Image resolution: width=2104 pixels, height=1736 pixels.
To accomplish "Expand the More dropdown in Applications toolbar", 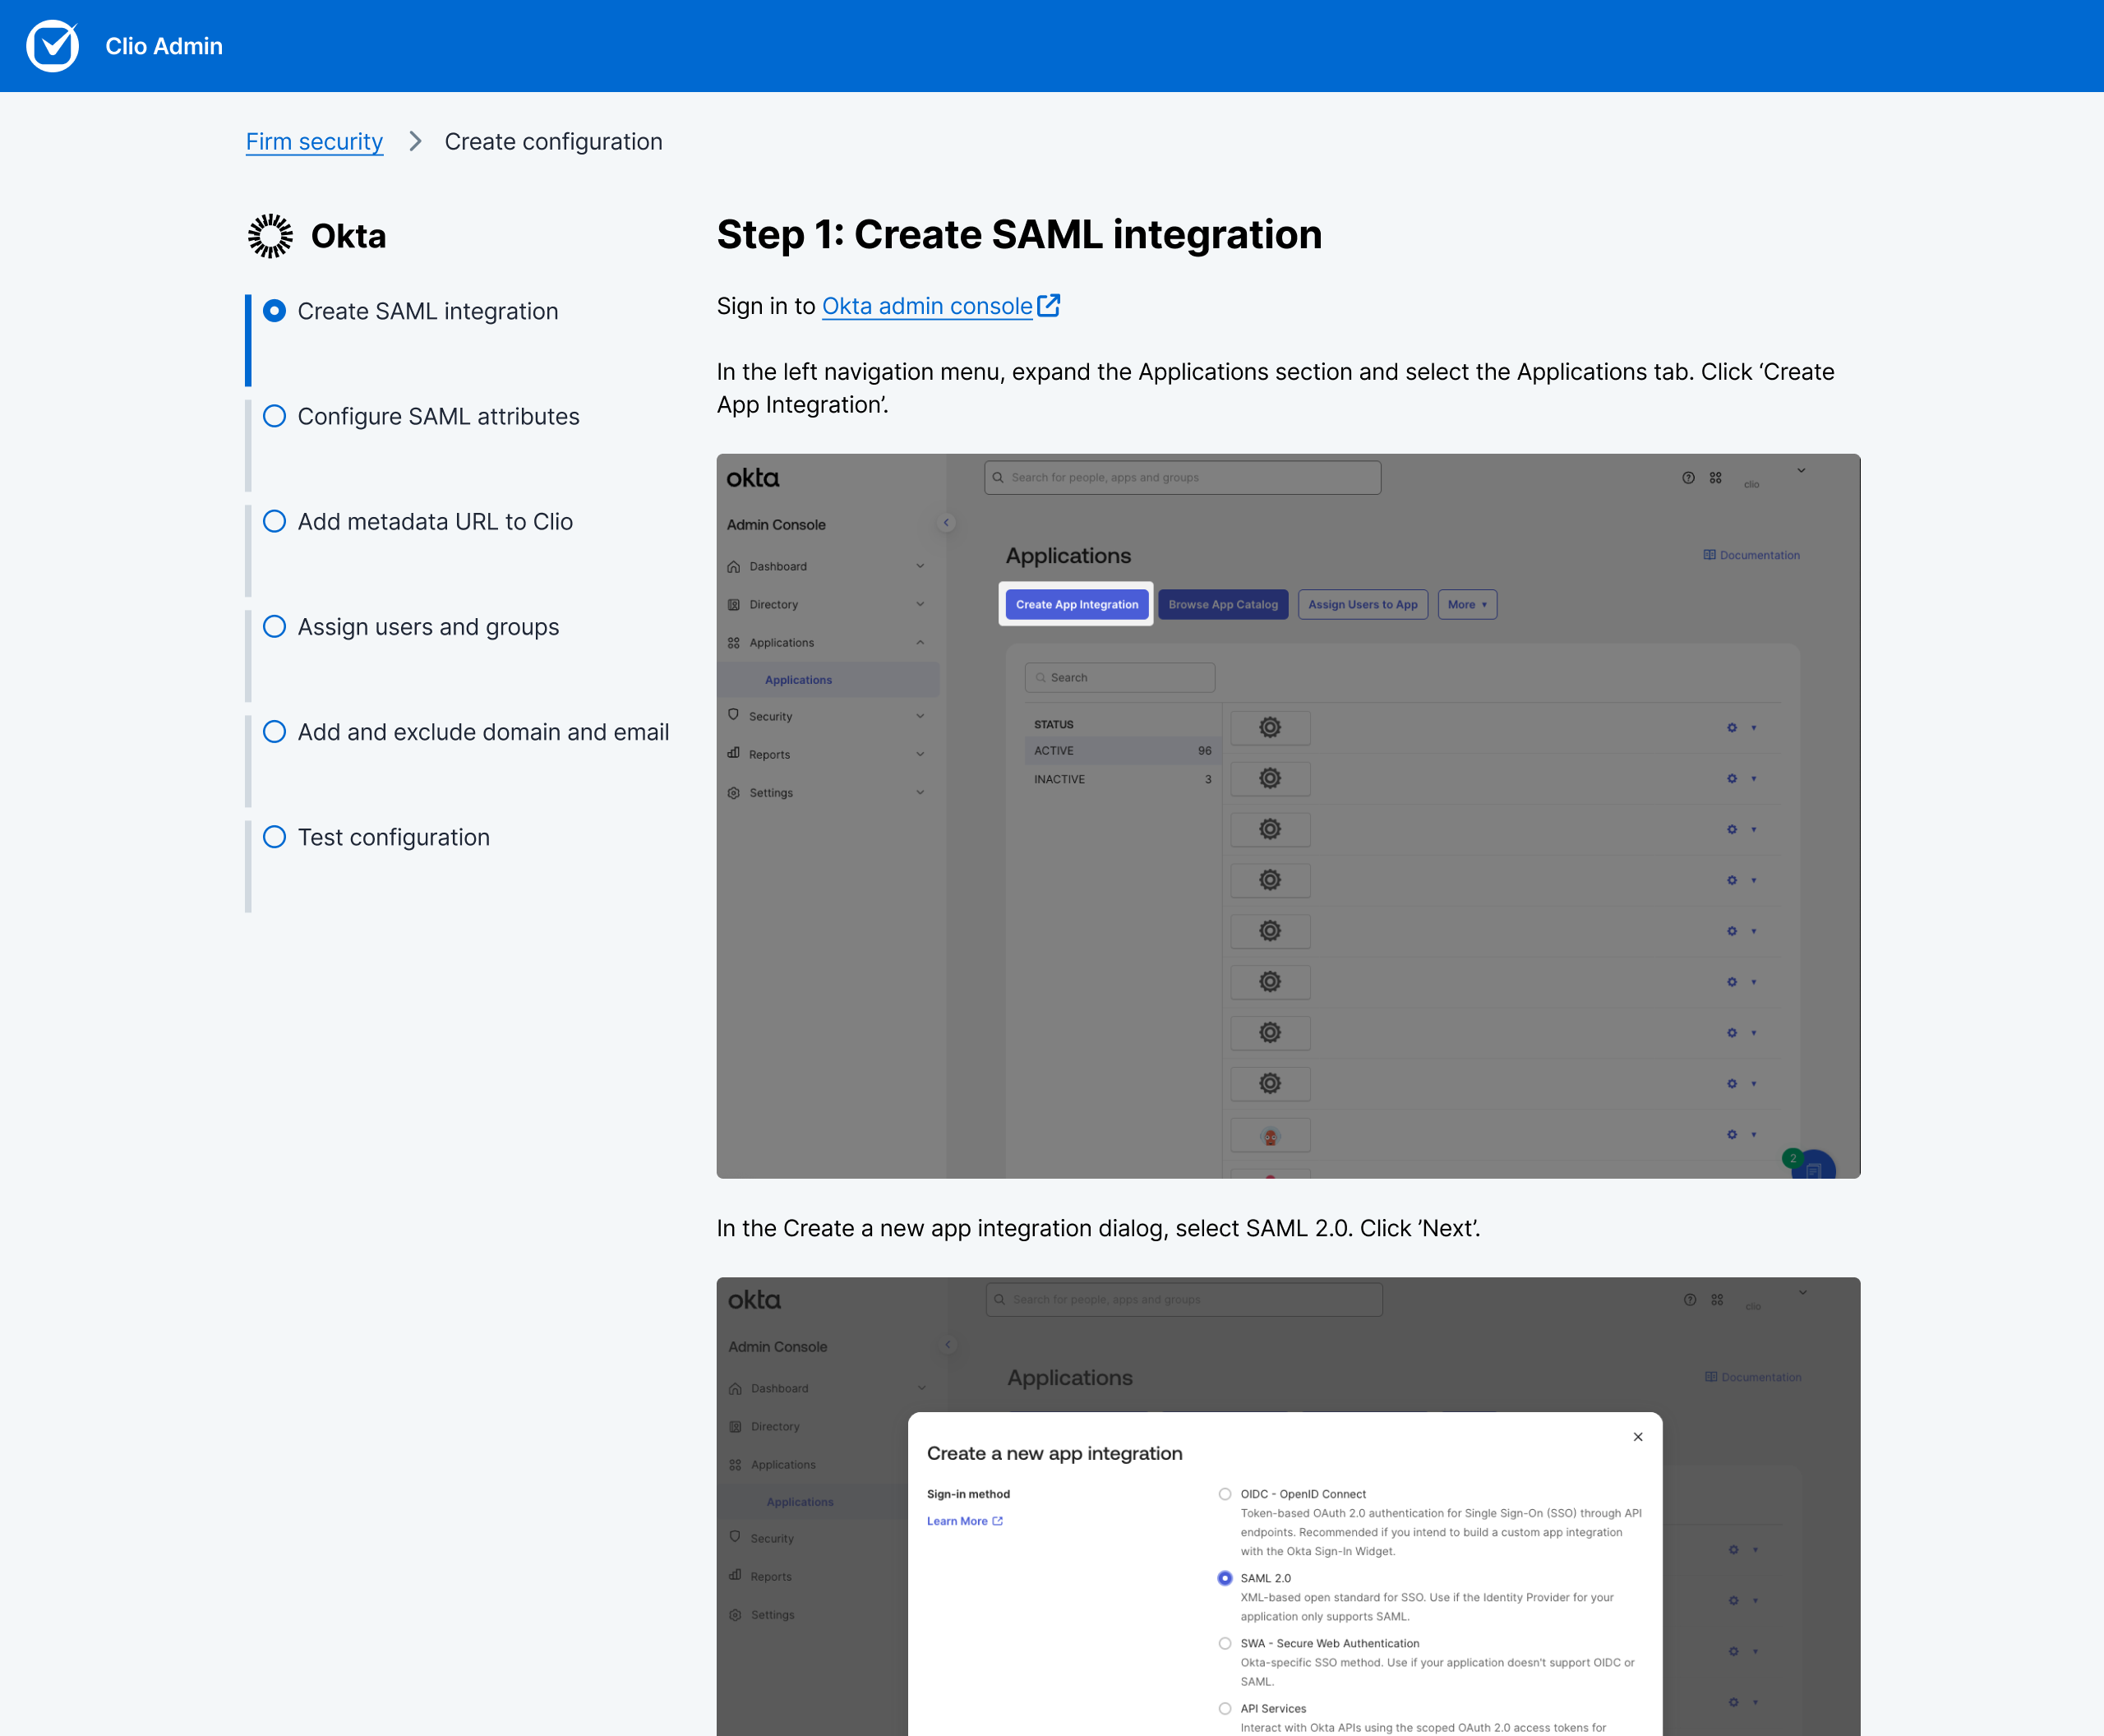I will pos(1467,604).
